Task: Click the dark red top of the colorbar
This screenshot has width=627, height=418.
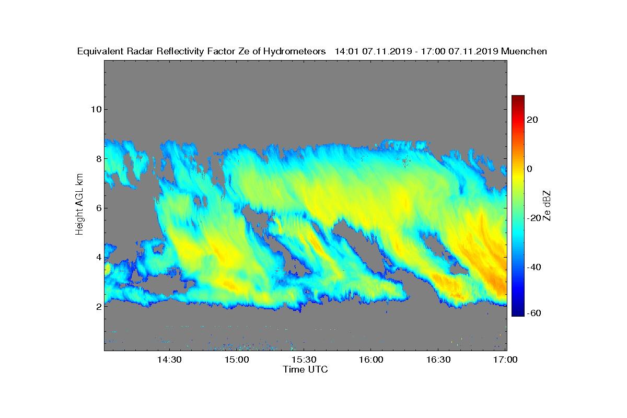Action: pos(518,98)
